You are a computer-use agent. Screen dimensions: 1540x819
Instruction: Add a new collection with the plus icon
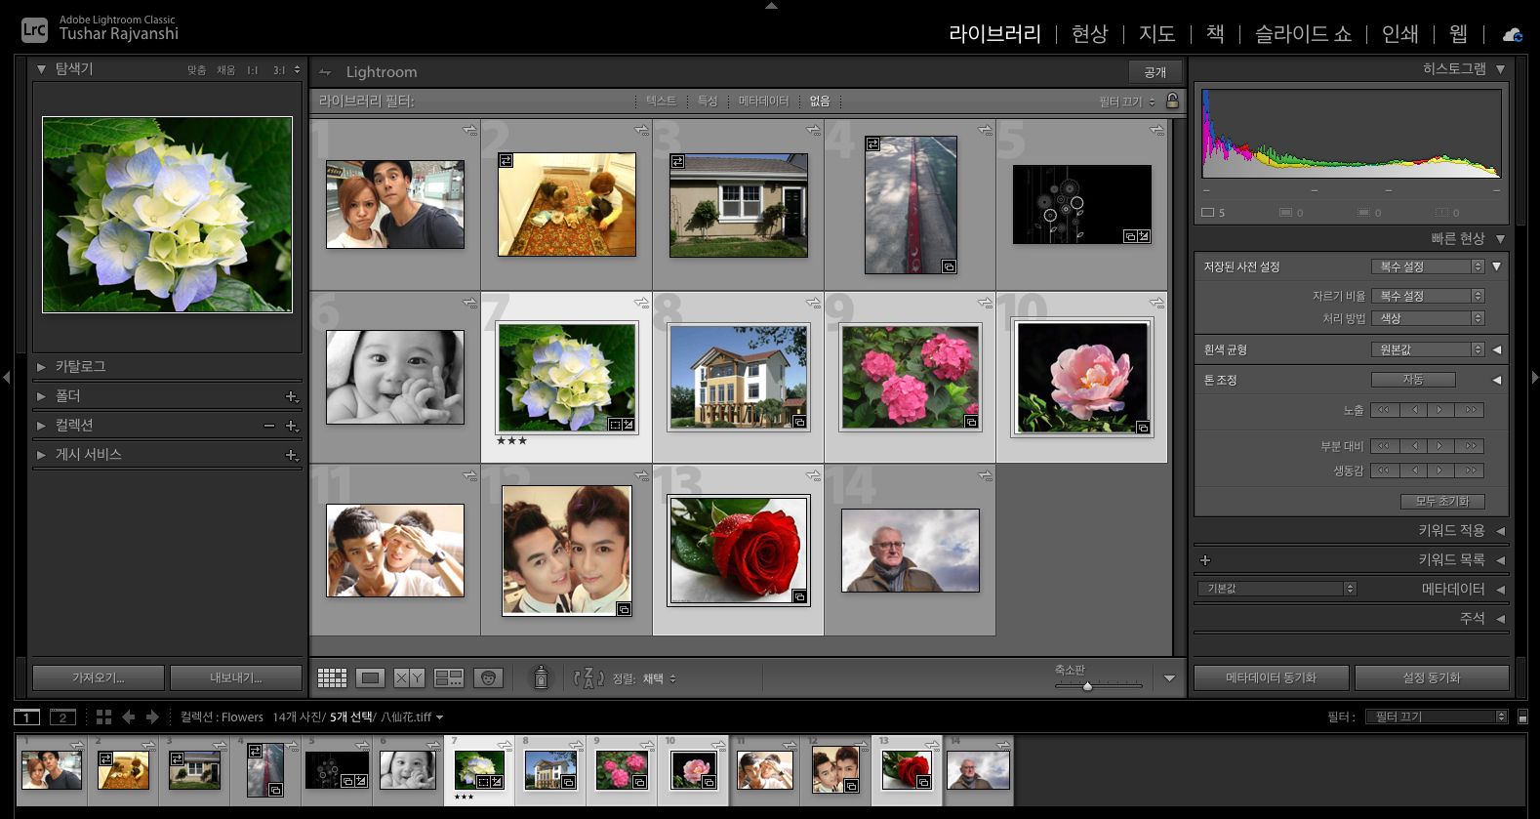point(291,426)
